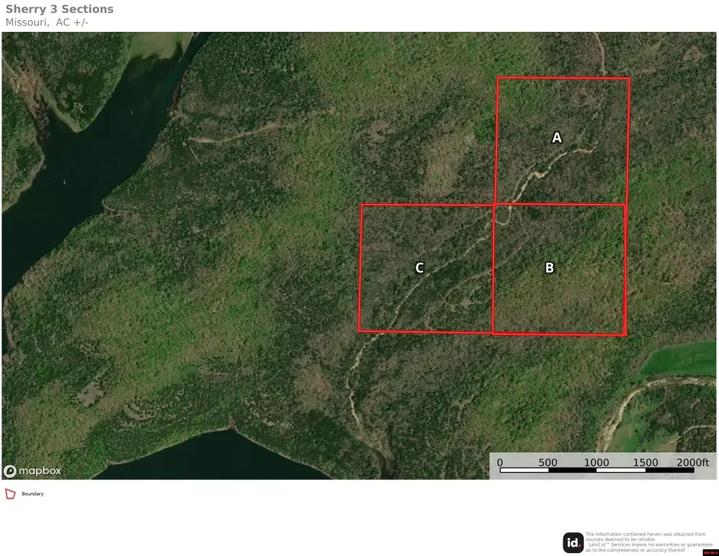Click the corner where parcels A, B, C meet
The width and height of the screenshot is (719, 556).
coord(494,204)
